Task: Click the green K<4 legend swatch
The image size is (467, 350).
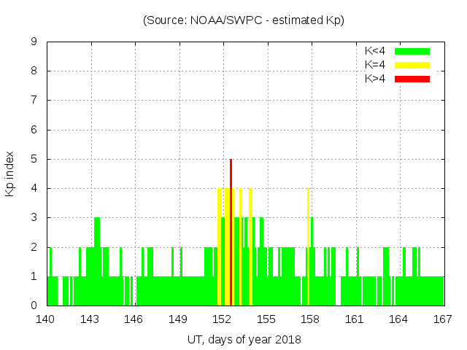Action: [412, 51]
